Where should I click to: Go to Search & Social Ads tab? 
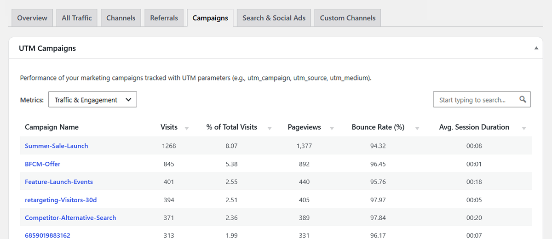[274, 18]
